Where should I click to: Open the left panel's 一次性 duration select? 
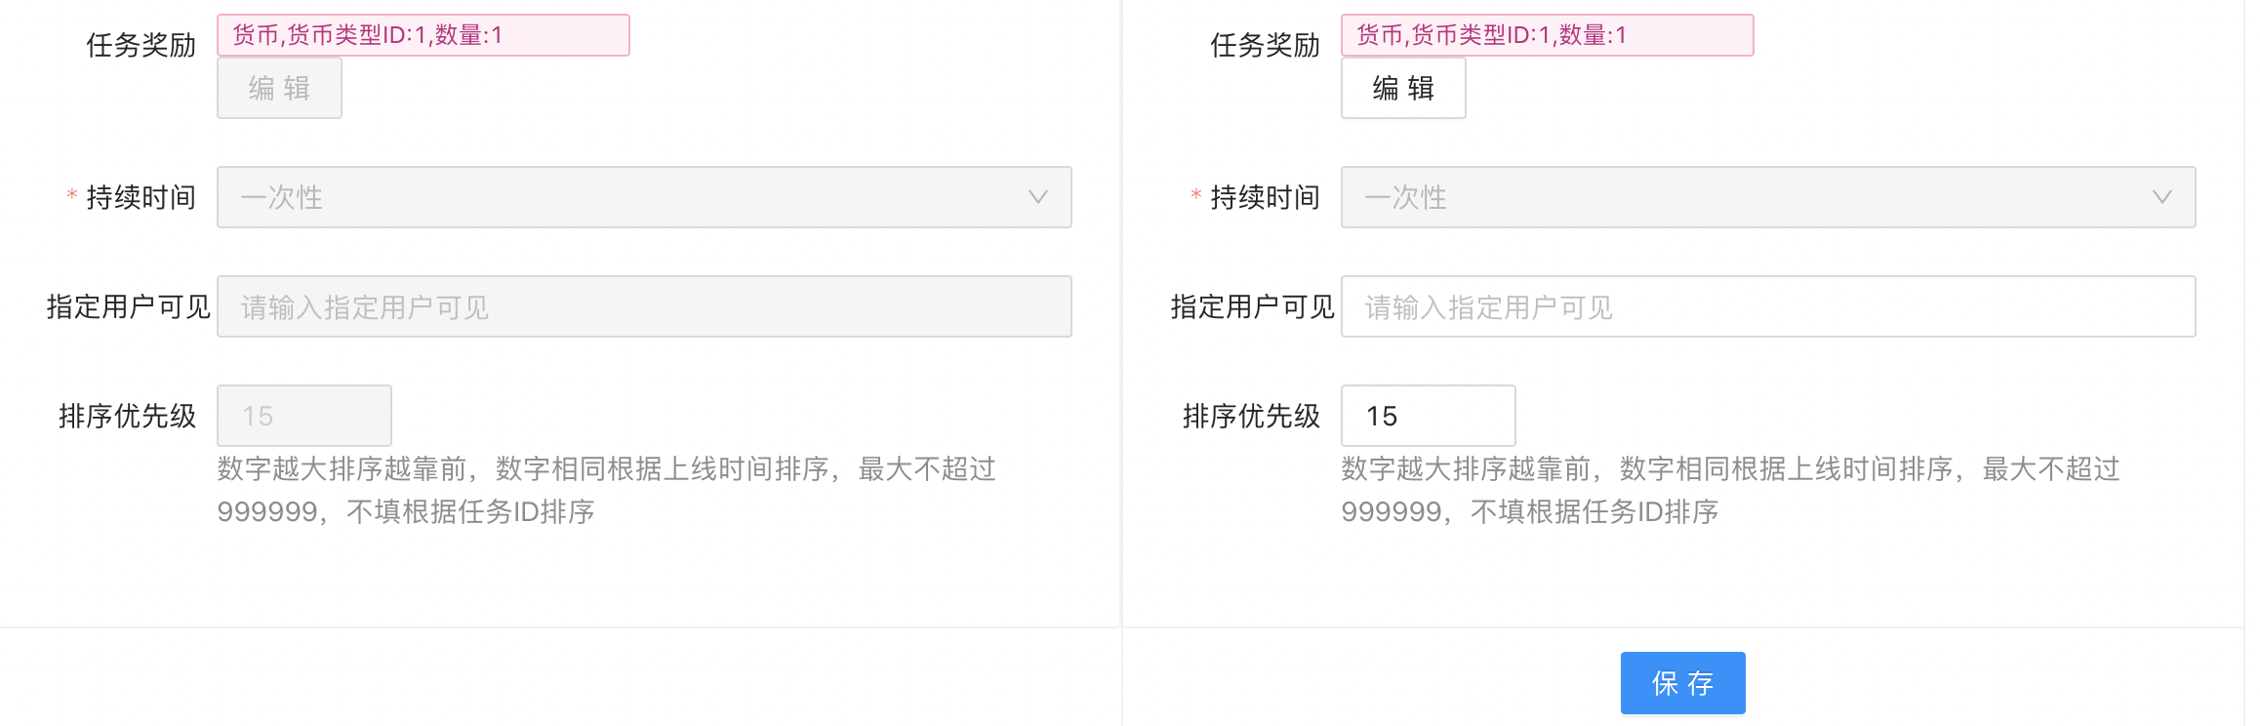[x=625, y=197]
